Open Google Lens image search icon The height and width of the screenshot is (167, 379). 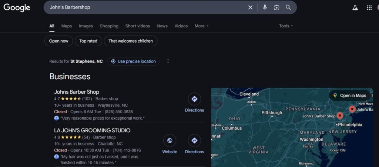click(x=276, y=7)
